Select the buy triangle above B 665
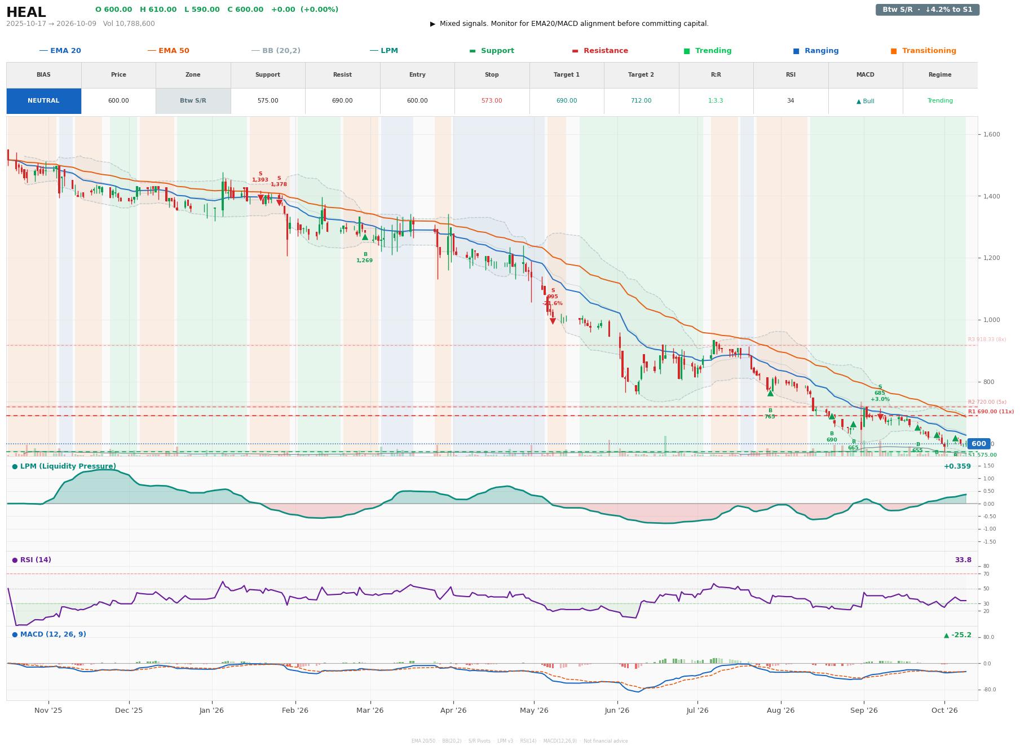1020x750 pixels. point(853,424)
